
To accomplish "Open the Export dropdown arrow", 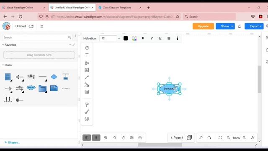I will [261, 26].
